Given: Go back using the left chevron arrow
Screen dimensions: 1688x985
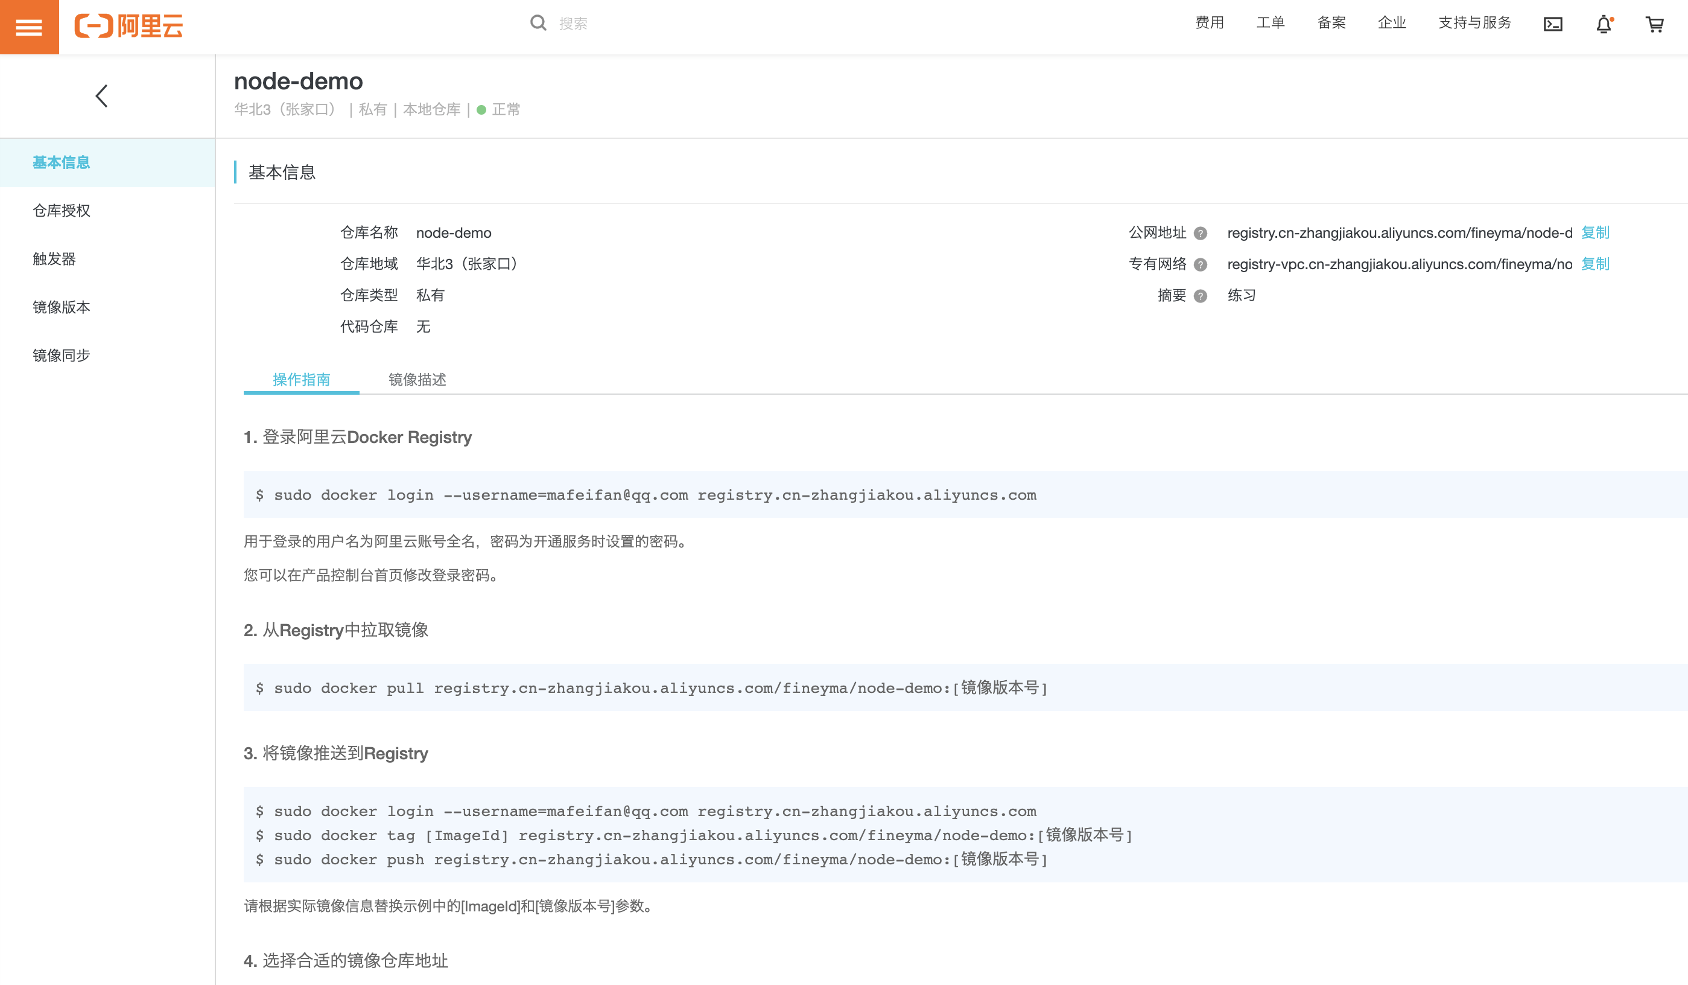Looking at the screenshot, I should (102, 96).
